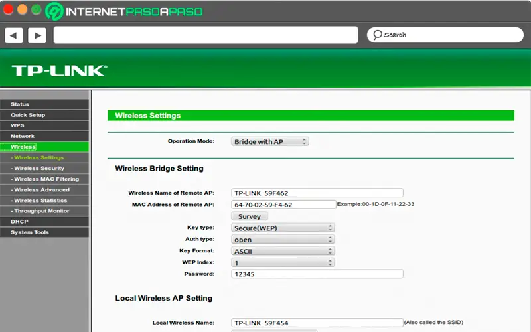Image resolution: width=531 pixels, height=332 pixels.
Task: Open the WEP Index dropdown
Action: pyautogui.click(x=283, y=262)
